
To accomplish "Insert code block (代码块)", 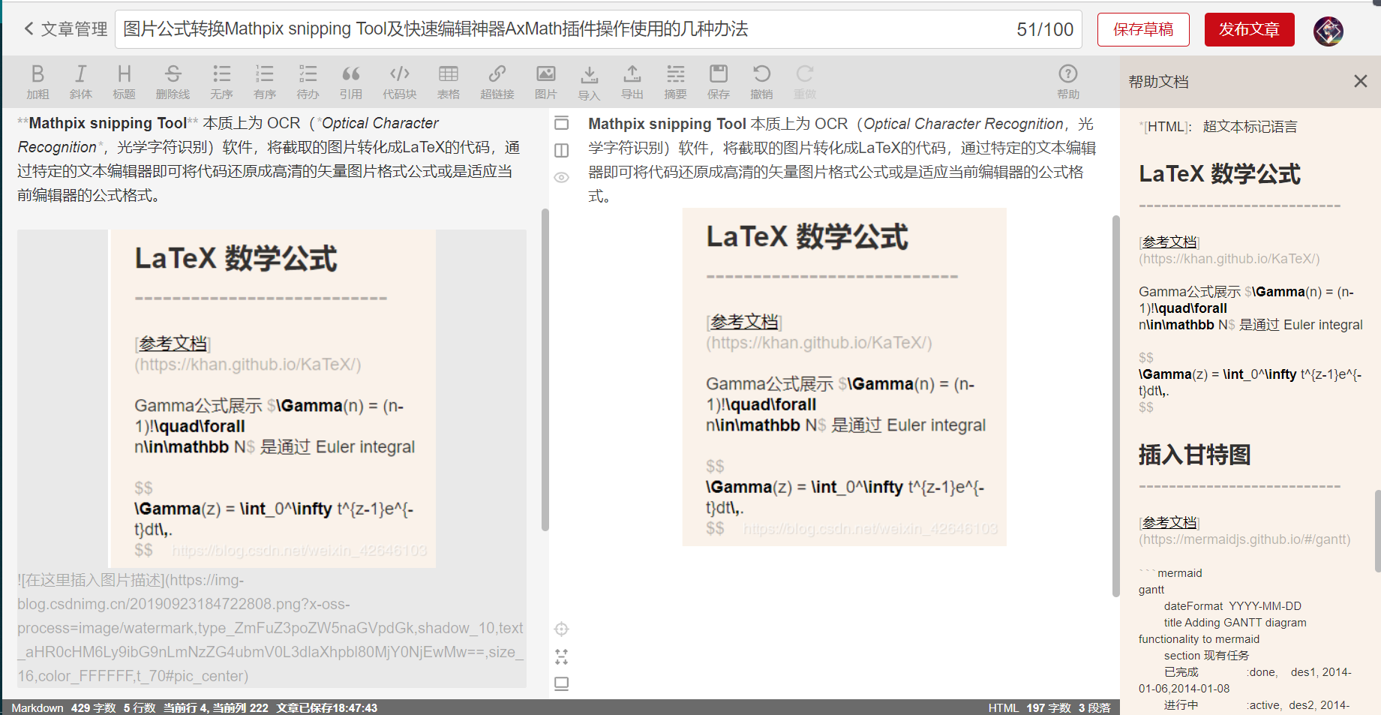I will point(399,81).
